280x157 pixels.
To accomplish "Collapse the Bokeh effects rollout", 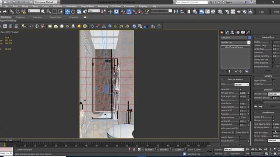I will point(267,38).
